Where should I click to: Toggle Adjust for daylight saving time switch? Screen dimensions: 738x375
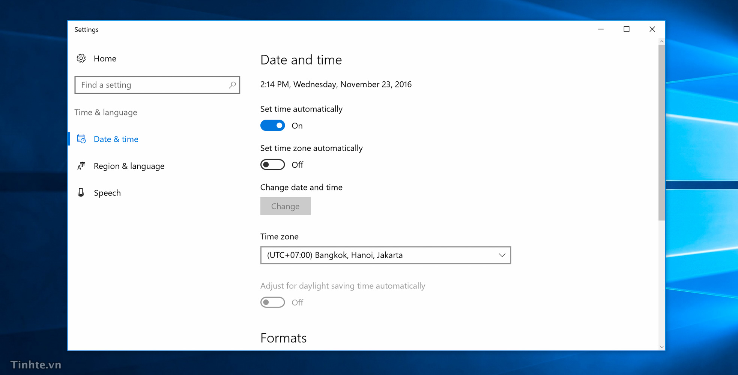273,302
